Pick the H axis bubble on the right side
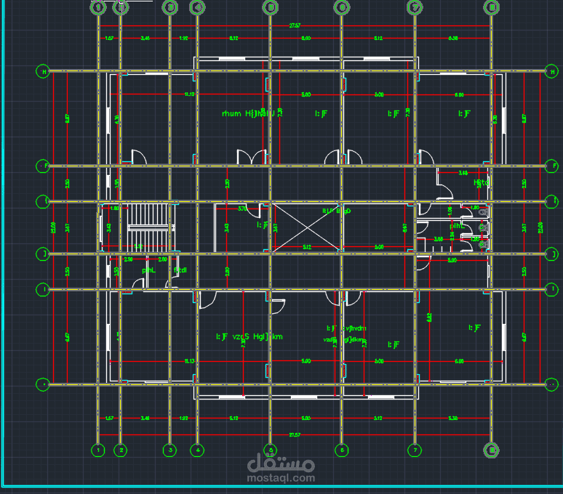Screen dimensions: 563x494 552,71
